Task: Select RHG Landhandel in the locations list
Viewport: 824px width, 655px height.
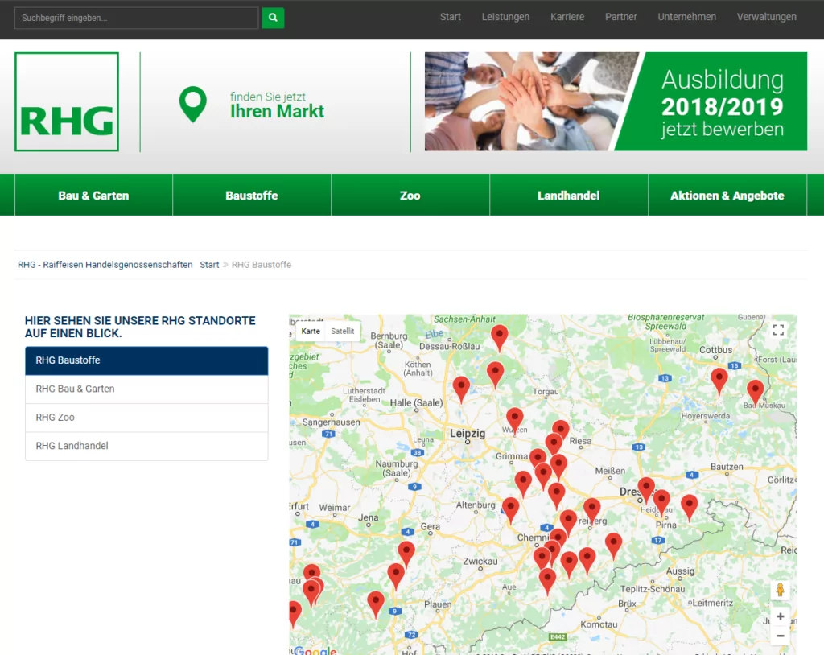Action: click(146, 446)
